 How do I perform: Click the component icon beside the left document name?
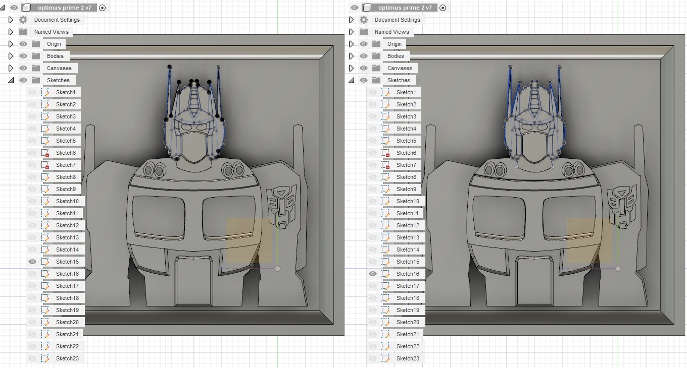coord(27,8)
